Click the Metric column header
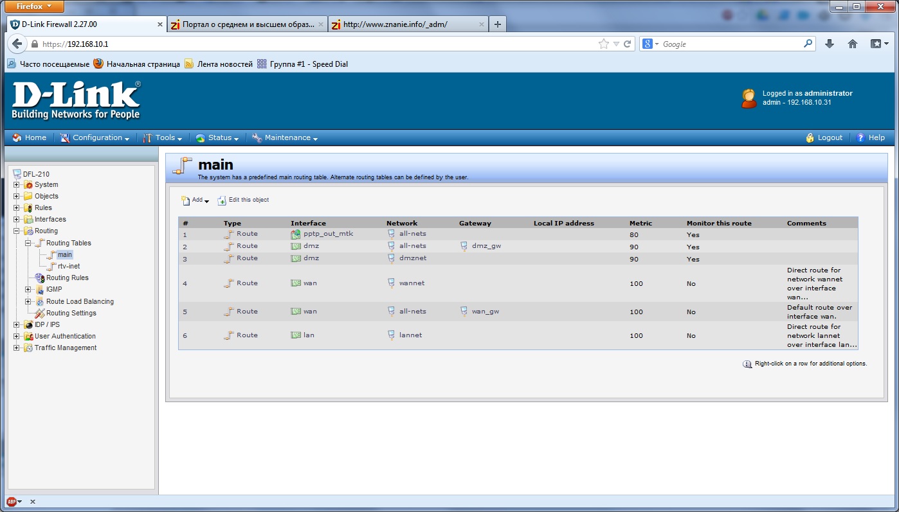Image resolution: width=899 pixels, height=512 pixels. pyautogui.click(x=640, y=224)
